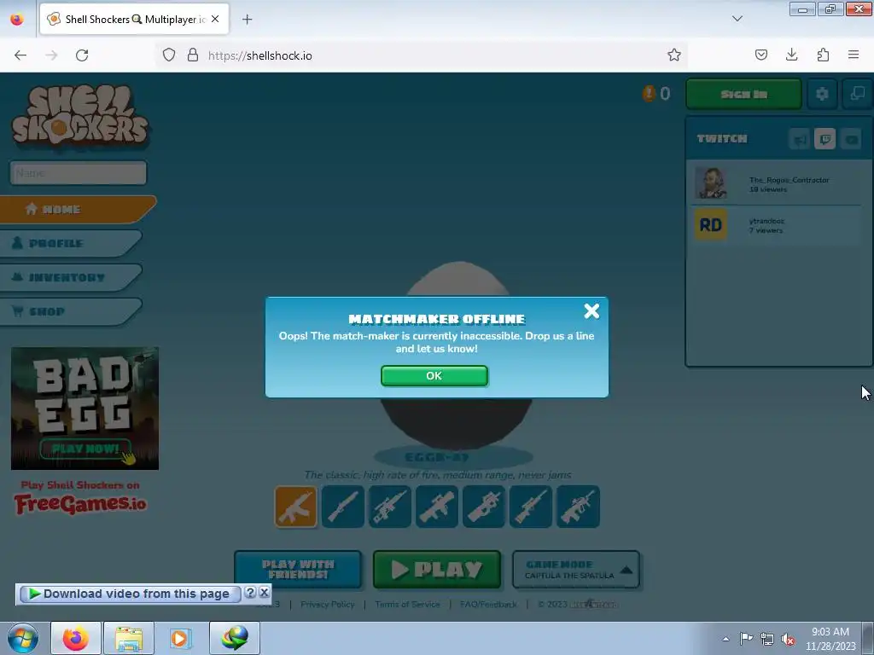Dismiss the download video bar with X
Image resolution: width=874 pixels, height=655 pixels.
[x=265, y=593]
